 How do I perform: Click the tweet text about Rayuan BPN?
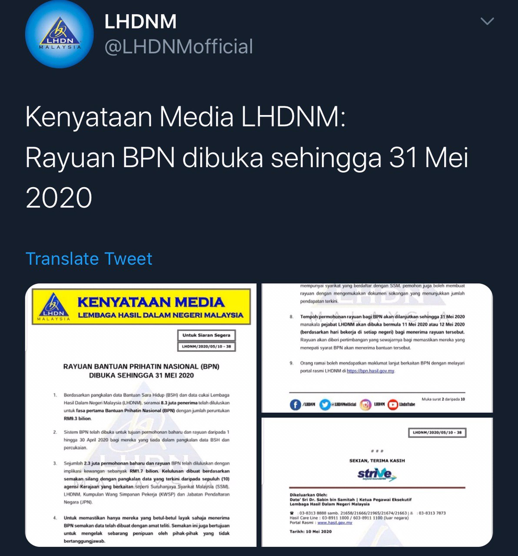tap(247, 157)
